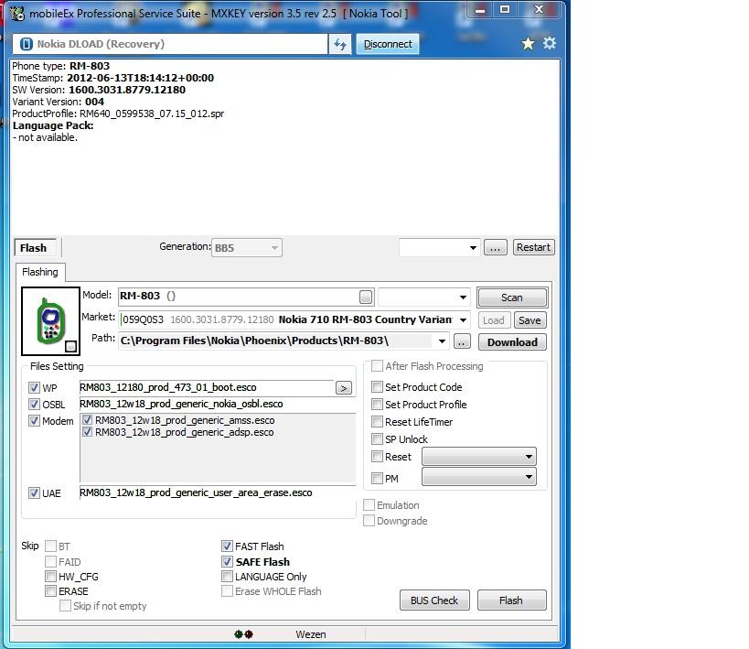Toggle the SAFE Flash checkbox
Image resolution: width=749 pixels, height=649 pixels.
(227, 561)
